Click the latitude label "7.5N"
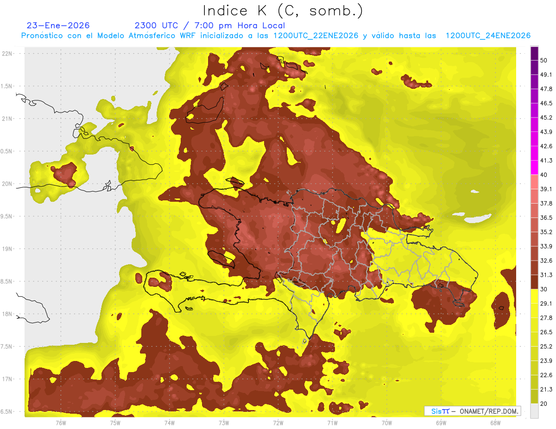 coord(6,347)
